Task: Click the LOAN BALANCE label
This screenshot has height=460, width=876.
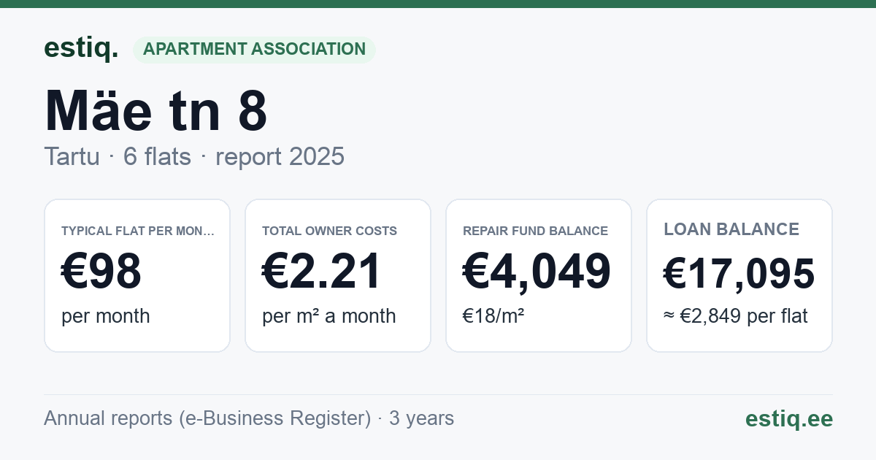Action: [731, 229]
